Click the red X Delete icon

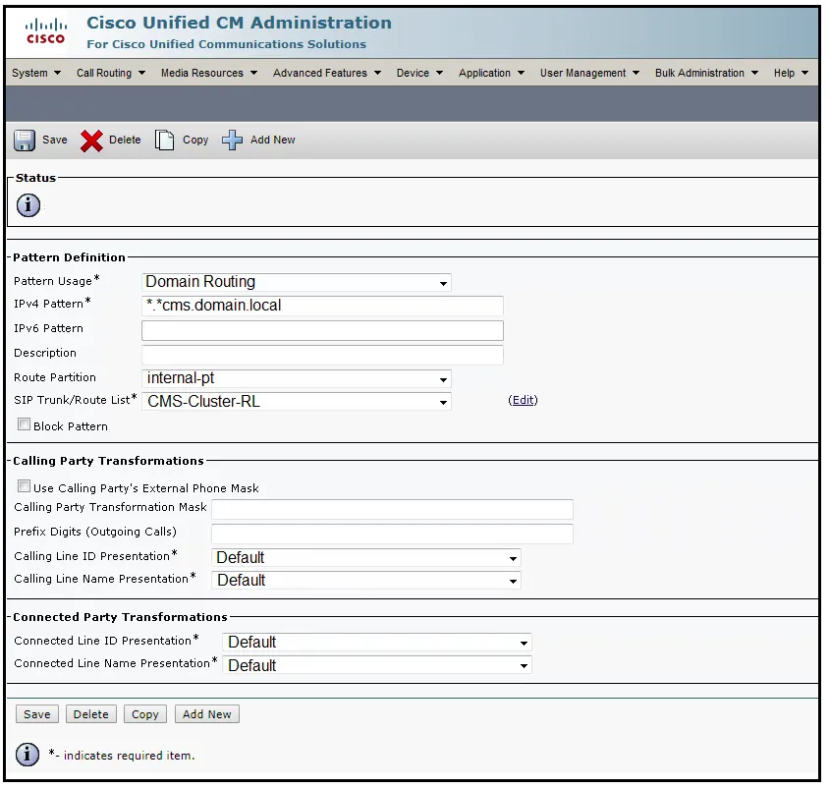point(91,141)
